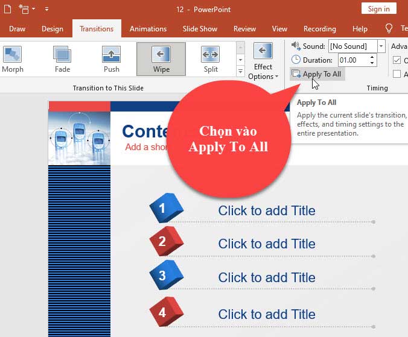This screenshot has height=337, width=408.
Task: Select the Push transition
Action: click(112, 59)
